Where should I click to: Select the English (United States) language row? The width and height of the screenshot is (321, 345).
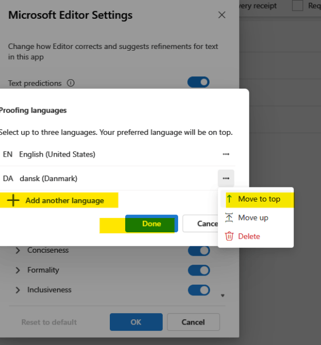point(117,154)
